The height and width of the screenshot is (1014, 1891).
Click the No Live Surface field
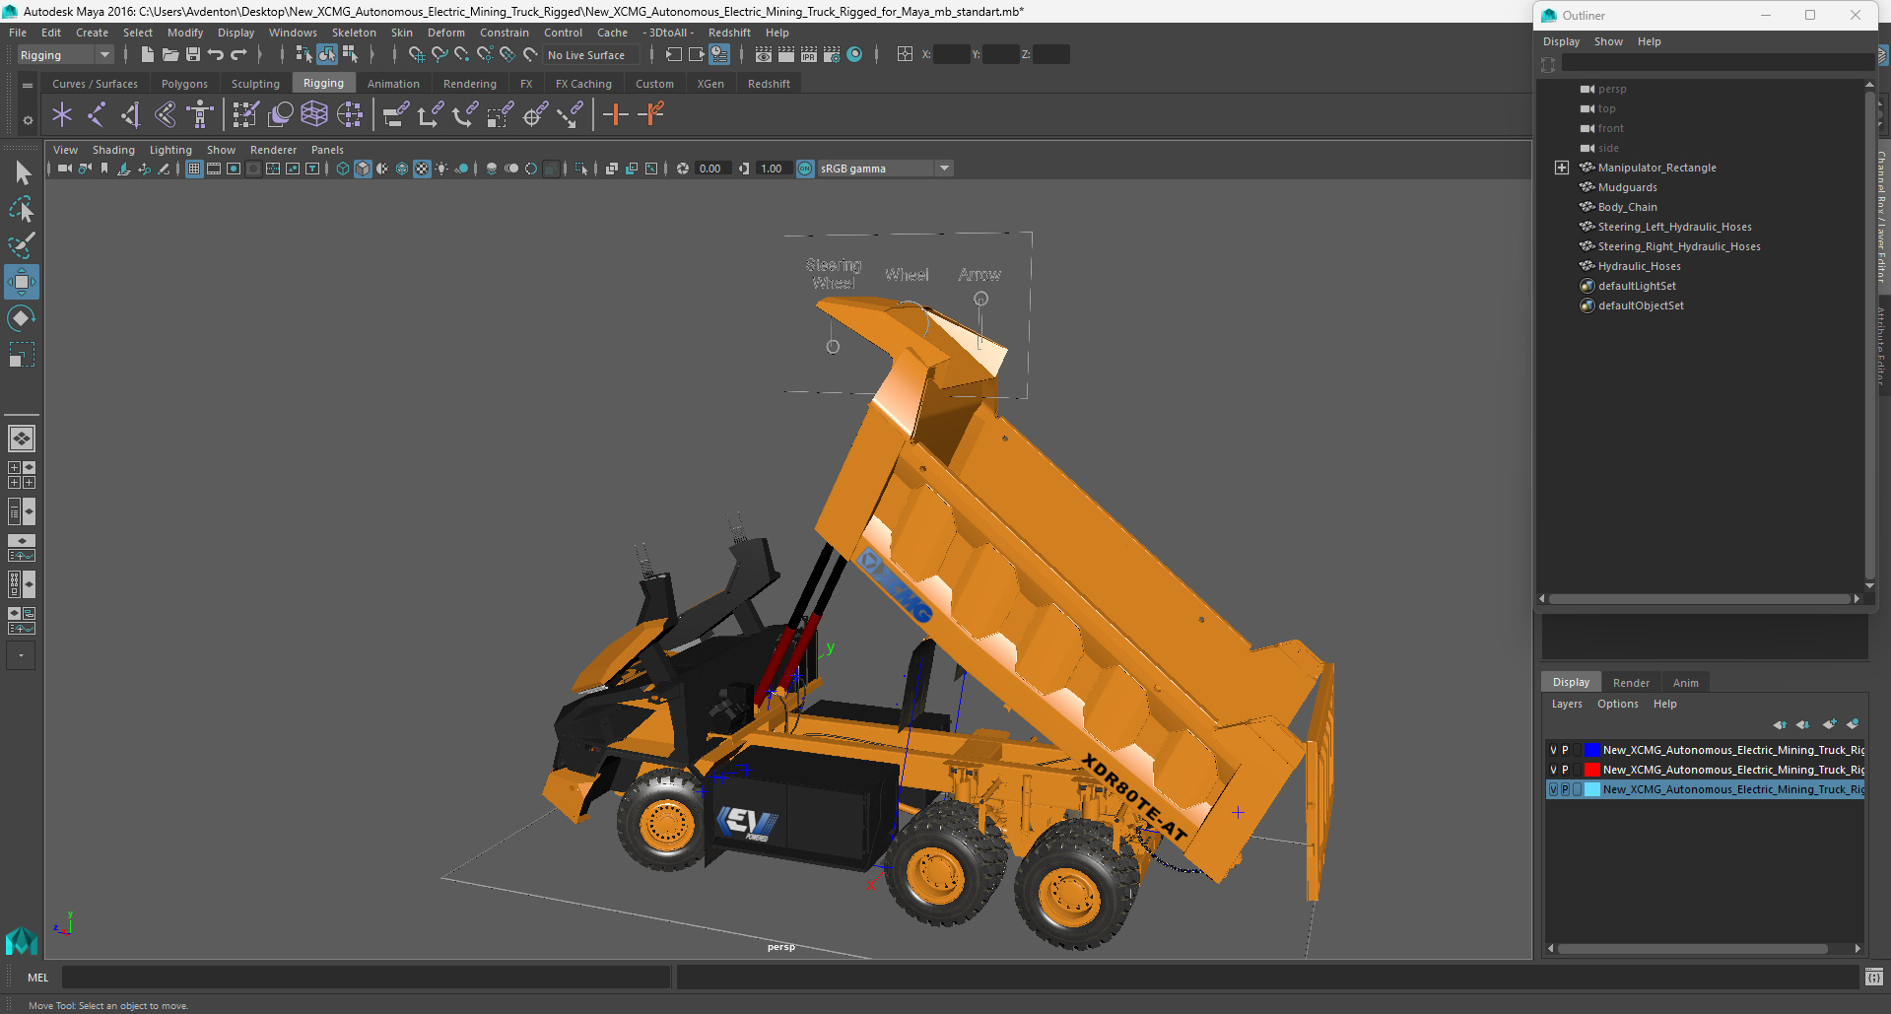click(x=590, y=55)
